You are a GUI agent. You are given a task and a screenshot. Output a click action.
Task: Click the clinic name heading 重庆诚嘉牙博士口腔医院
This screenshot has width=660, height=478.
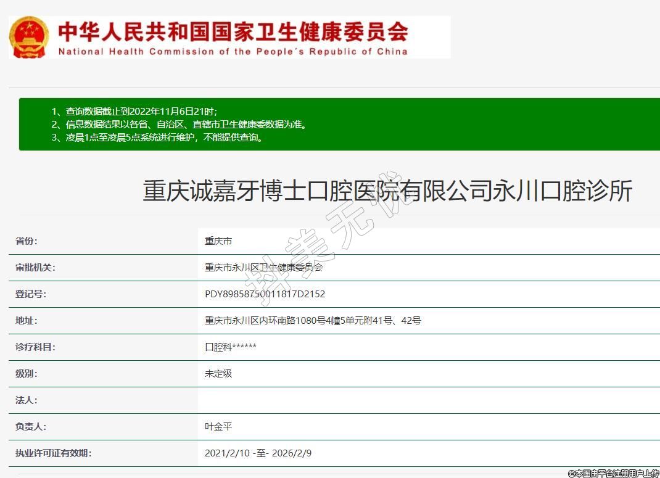point(387,191)
